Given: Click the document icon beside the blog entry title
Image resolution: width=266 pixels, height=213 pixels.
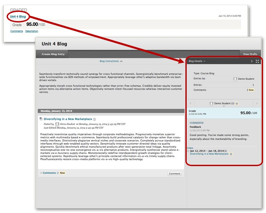Looking at the screenshot, I should point(41,119).
